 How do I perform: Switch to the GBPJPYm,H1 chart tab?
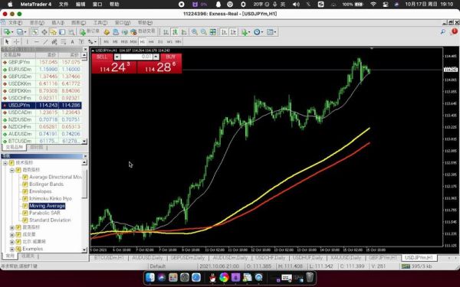[383, 258]
